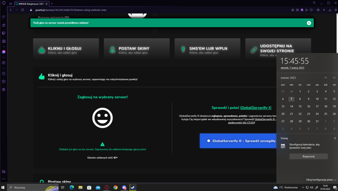Click the Wyszukaj taskbar search box

click(x=33, y=187)
